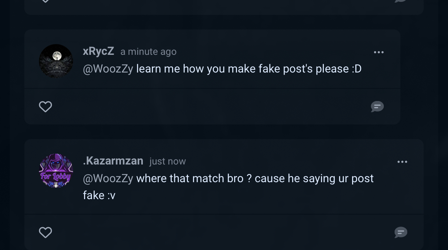The height and width of the screenshot is (250, 448).
Task: Open reply bubble on .Kazarmzan's comment
Action: [x=401, y=232]
